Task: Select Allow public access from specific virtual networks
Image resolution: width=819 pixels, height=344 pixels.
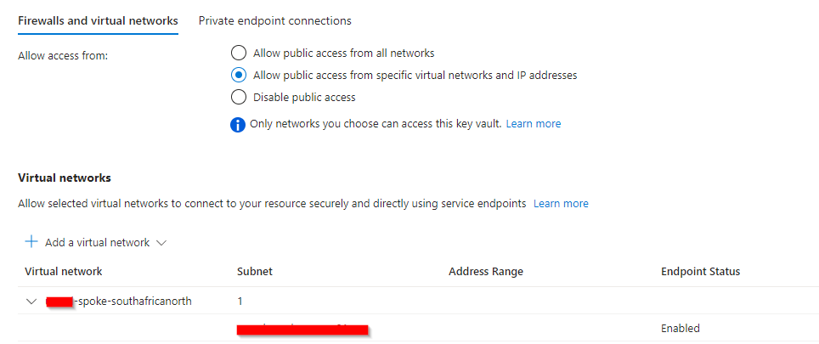Action: [x=238, y=75]
